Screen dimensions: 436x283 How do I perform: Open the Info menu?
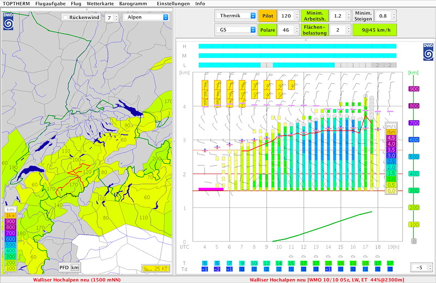point(200,4)
